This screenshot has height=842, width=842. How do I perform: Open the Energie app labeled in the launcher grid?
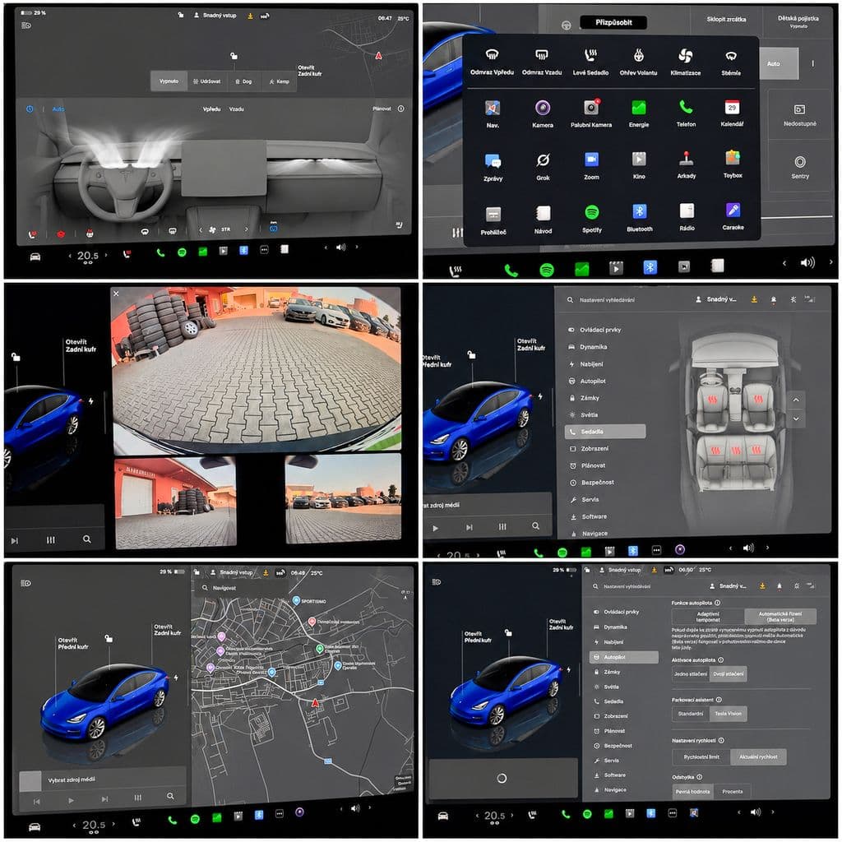pyautogui.click(x=638, y=113)
